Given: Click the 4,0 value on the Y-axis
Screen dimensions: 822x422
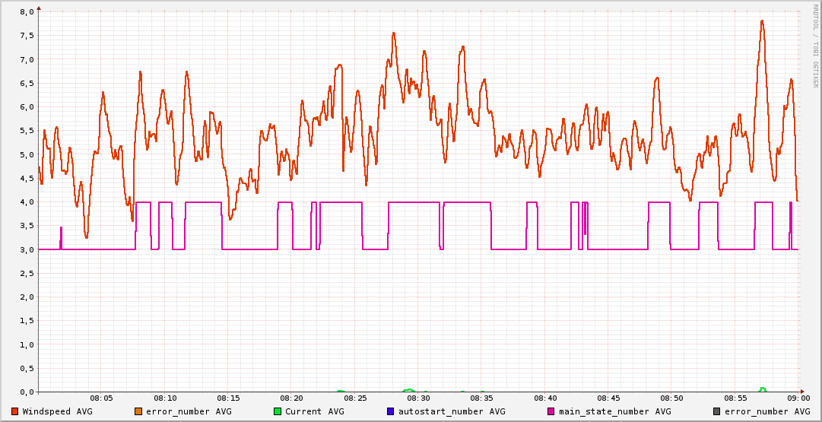Looking at the screenshot, I should [27, 202].
